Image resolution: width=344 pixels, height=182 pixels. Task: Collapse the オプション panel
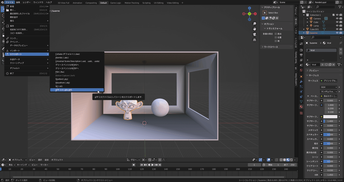pyautogui.click(x=277, y=24)
